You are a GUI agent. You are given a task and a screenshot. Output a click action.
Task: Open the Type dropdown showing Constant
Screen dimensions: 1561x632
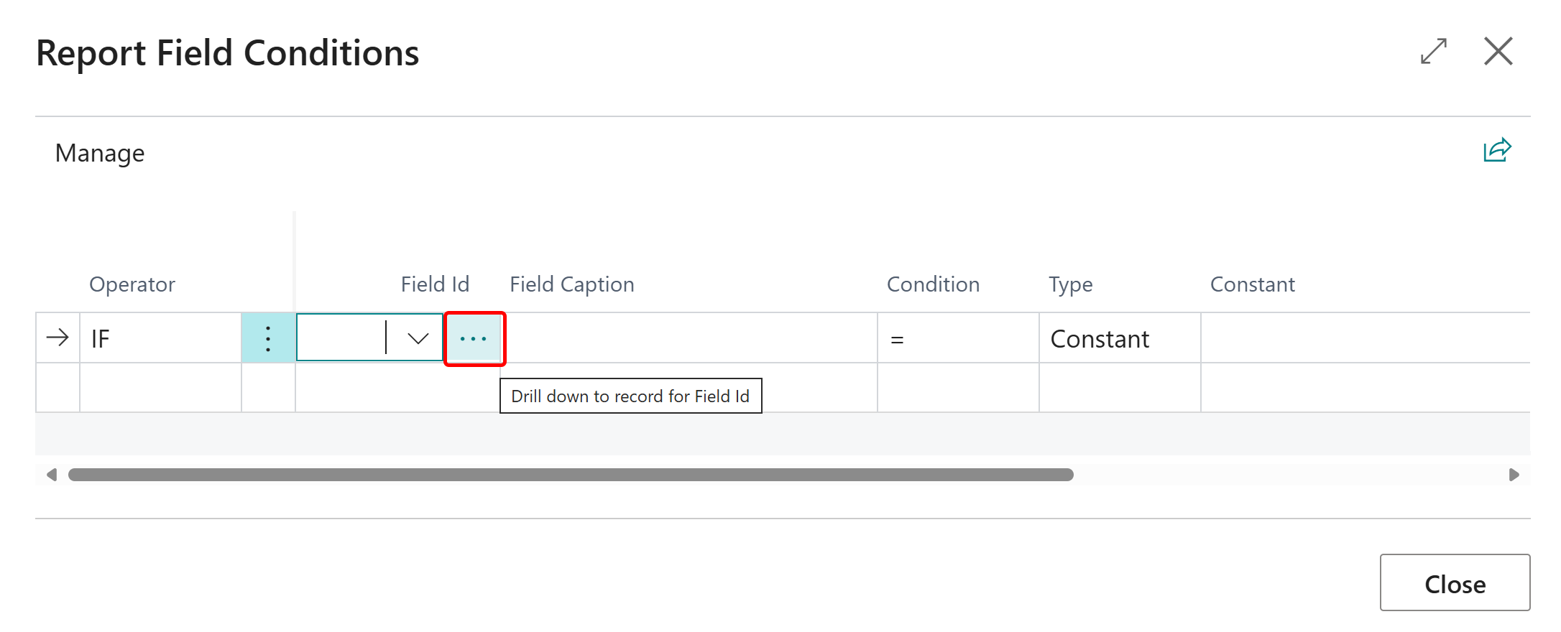click(1118, 338)
